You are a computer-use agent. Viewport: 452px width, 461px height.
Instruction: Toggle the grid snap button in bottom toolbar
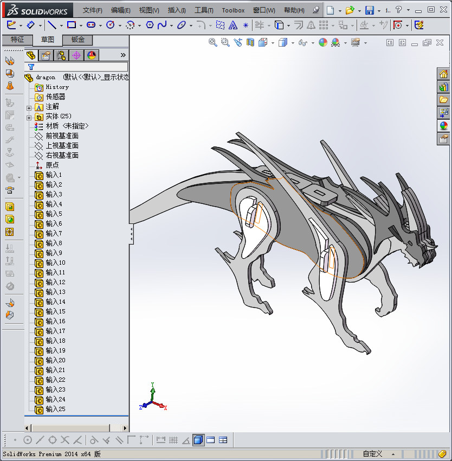click(173, 440)
